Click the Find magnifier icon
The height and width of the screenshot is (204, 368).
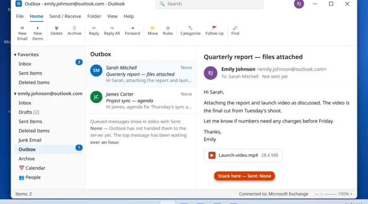235,28
